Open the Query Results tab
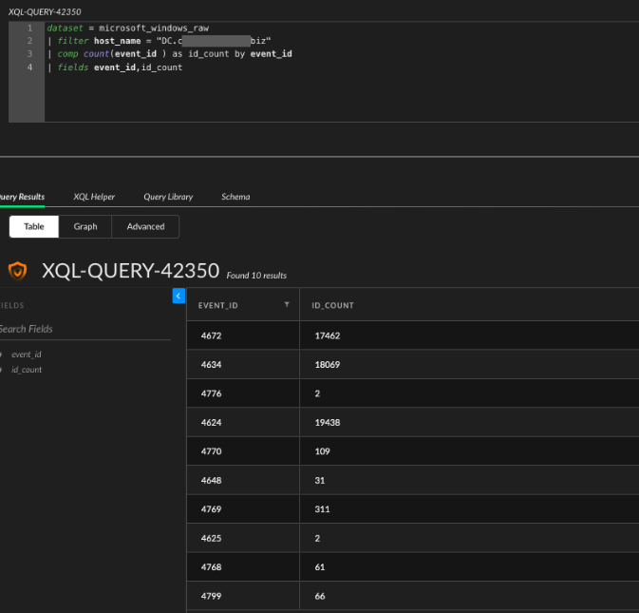 point(21,197)
